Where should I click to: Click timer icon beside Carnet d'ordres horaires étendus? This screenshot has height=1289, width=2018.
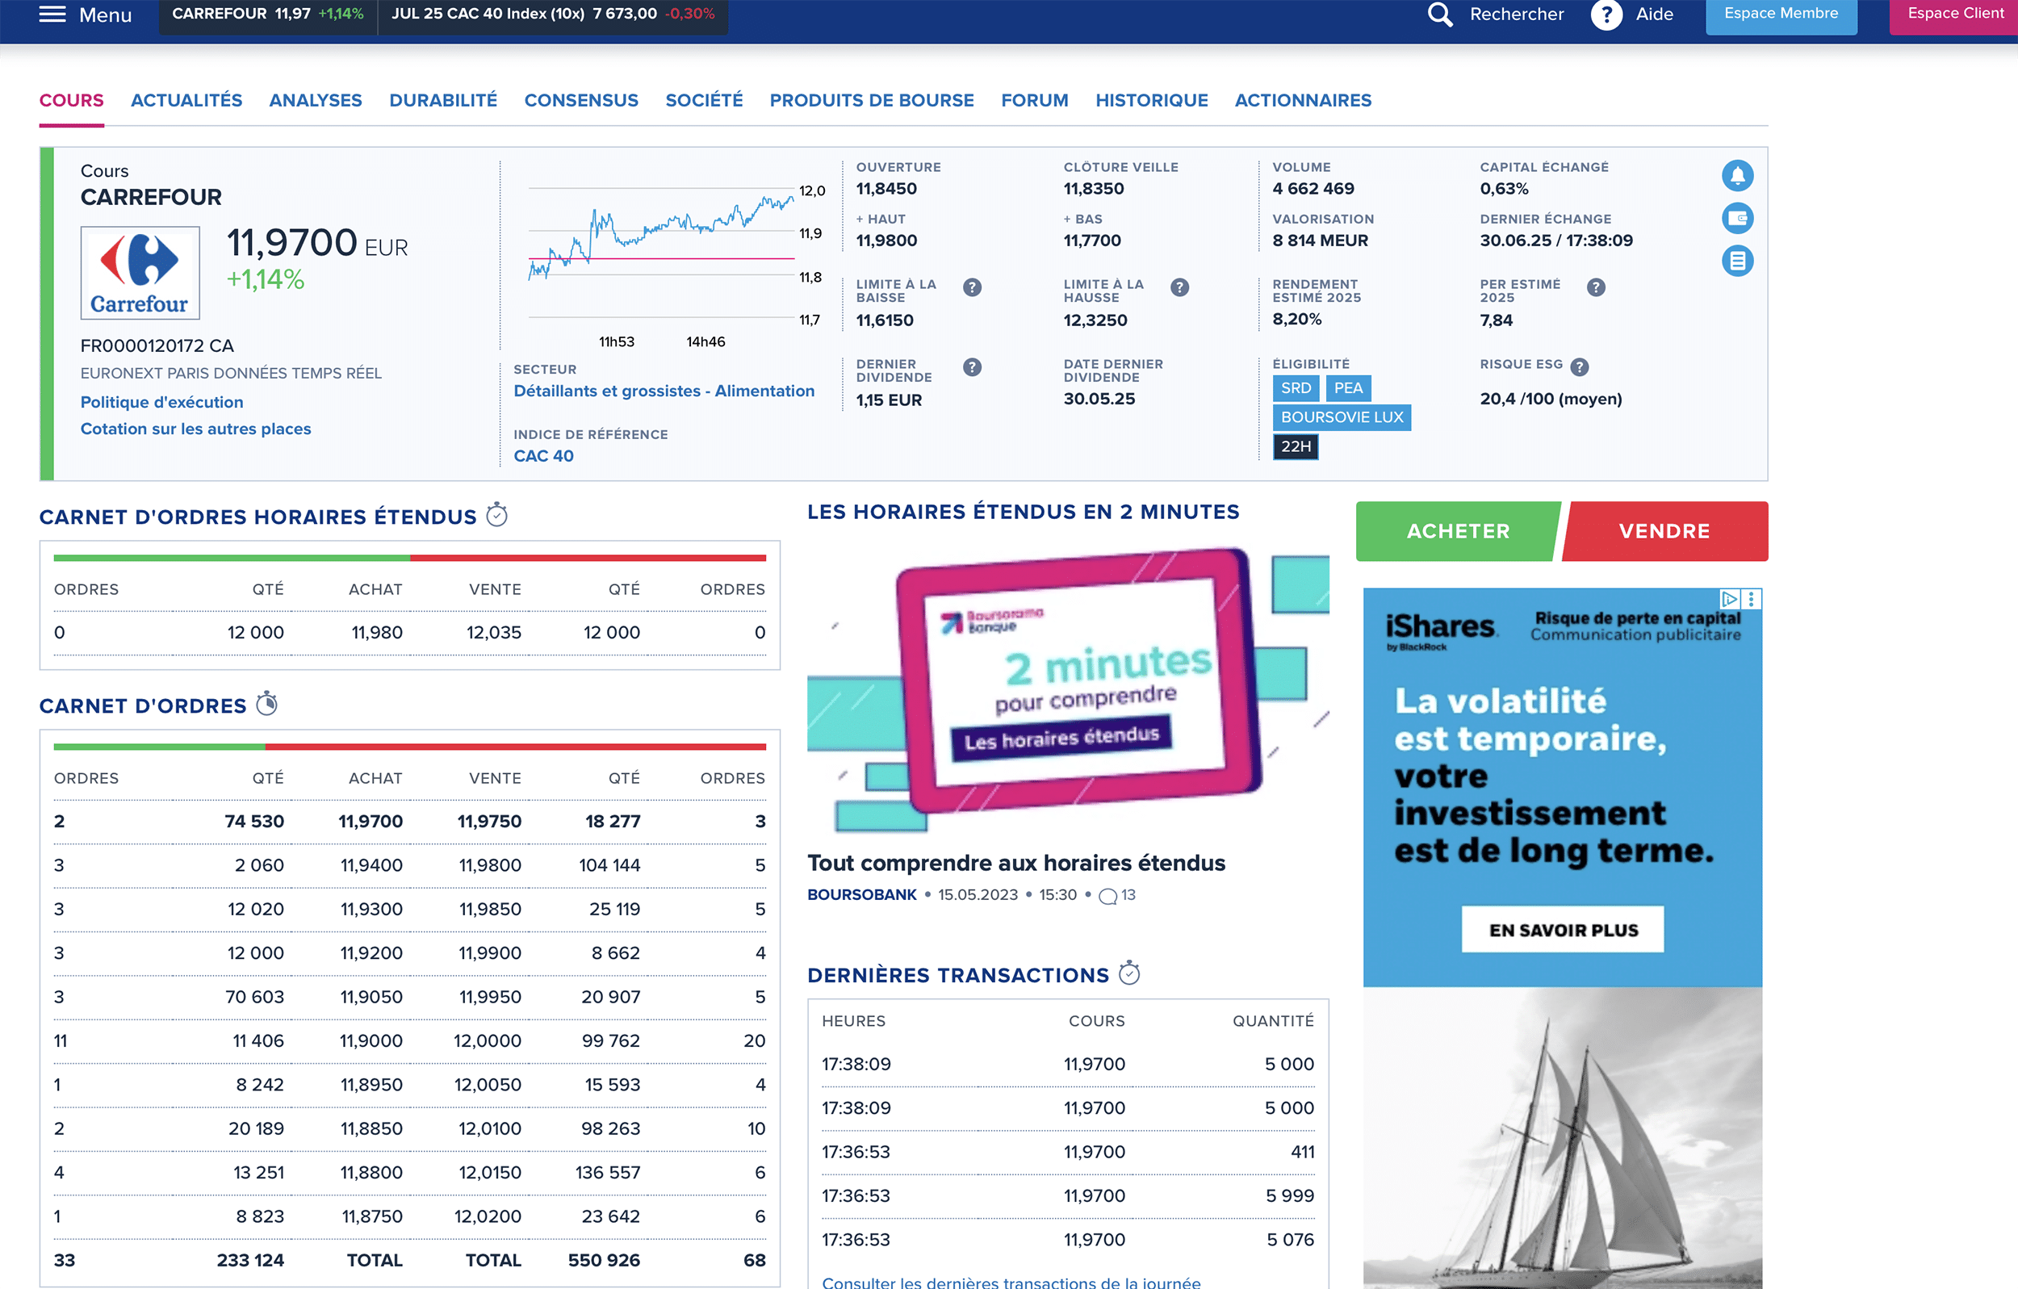click(497, 515)
